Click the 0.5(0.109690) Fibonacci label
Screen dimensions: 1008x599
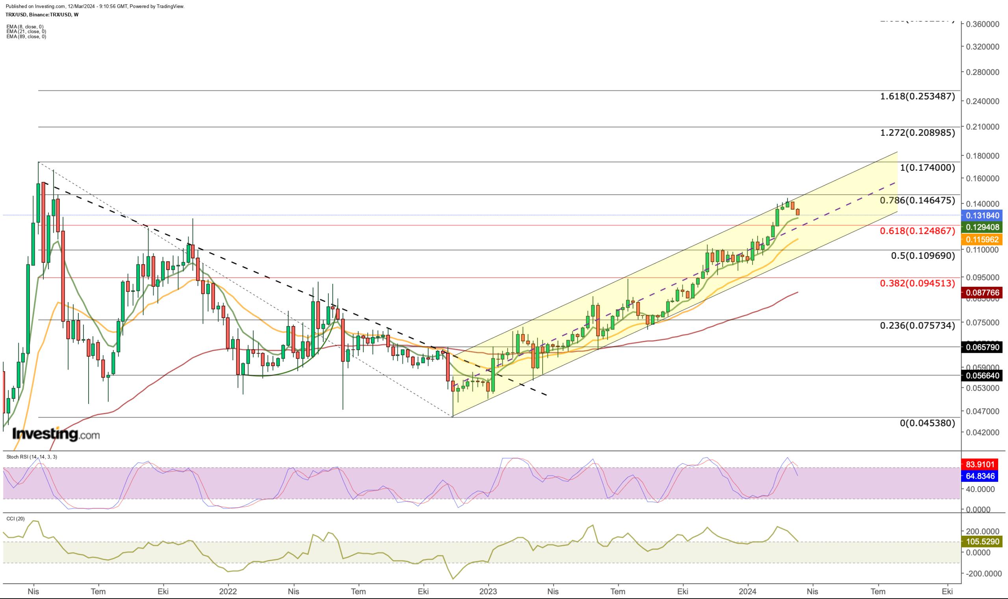[923, 256]
